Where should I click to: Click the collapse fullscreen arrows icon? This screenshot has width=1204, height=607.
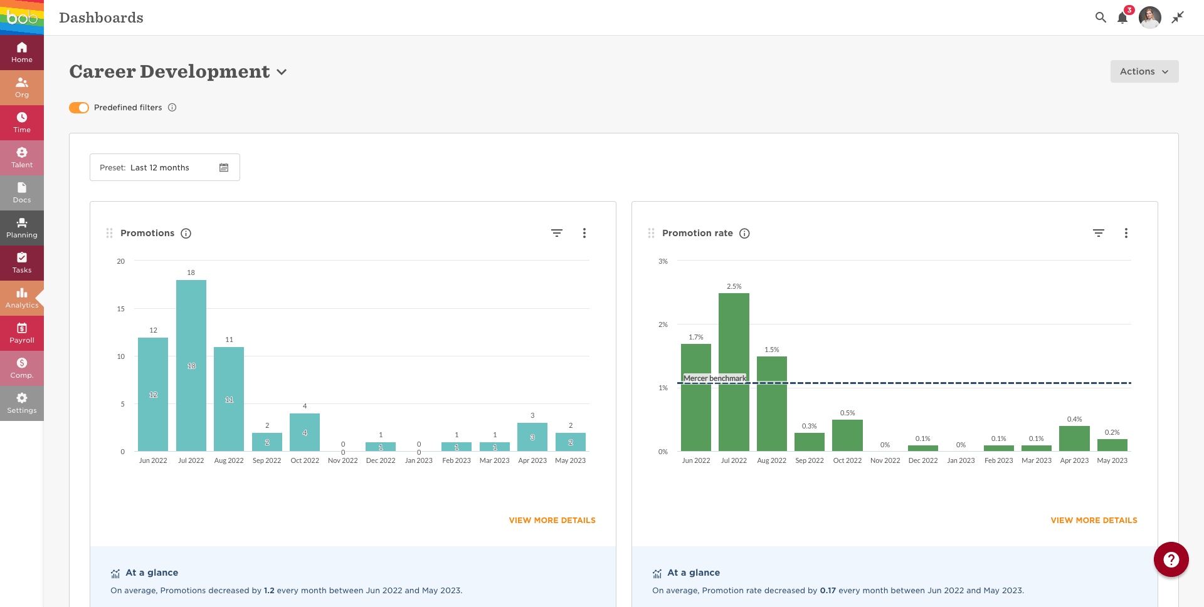[1178, 18]
